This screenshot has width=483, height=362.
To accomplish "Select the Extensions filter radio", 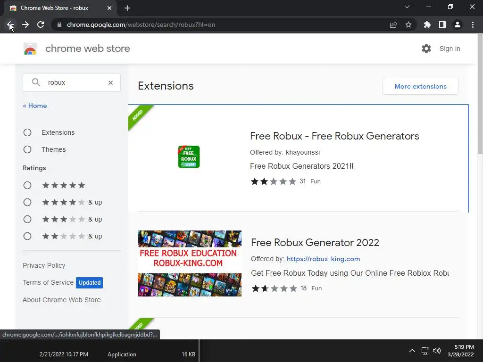I will tap(27, 132).
